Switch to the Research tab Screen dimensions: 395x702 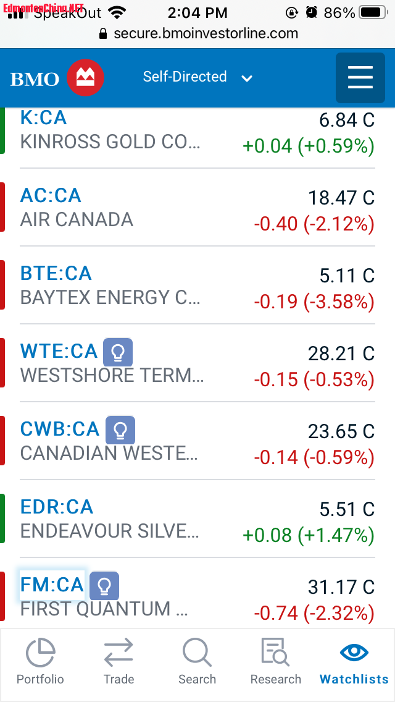275,662
